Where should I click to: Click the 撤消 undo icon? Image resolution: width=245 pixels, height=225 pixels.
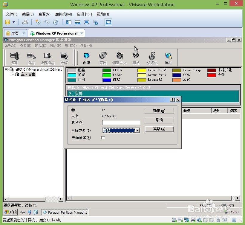coord(31,58)
